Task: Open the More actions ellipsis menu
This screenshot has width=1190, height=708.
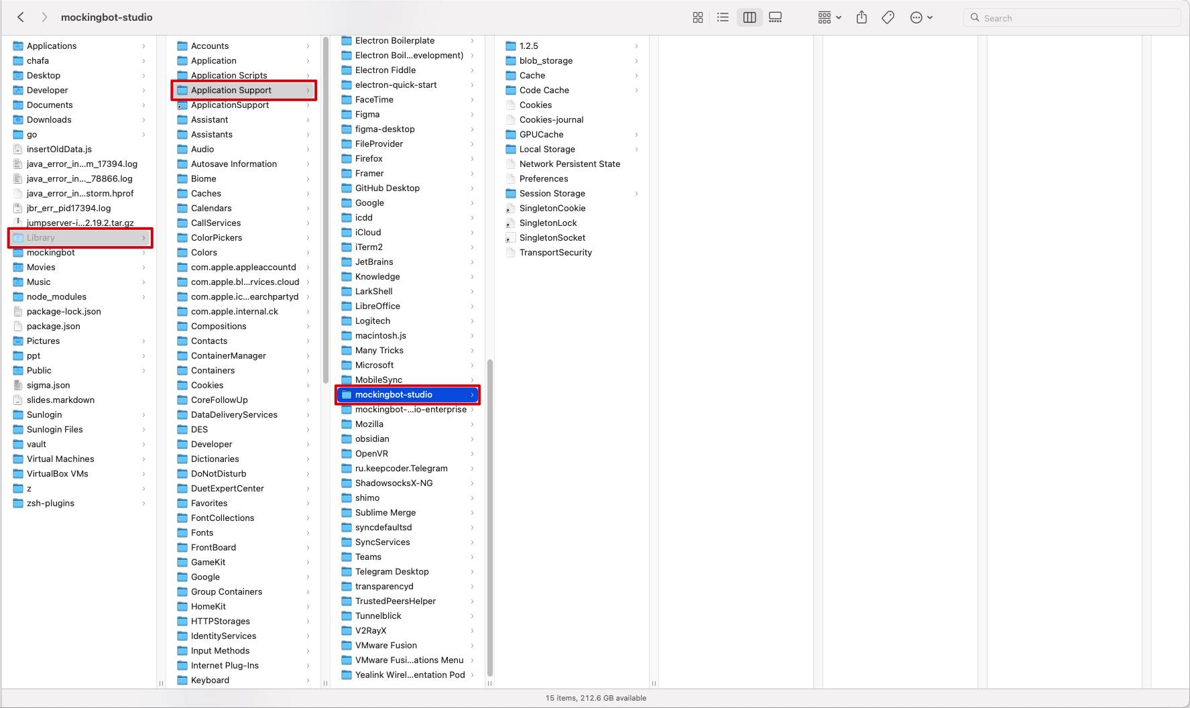Action: click(921, 17)
